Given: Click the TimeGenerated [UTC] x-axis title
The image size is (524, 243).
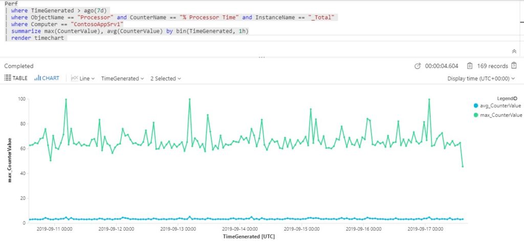Looking at the screenshot, I should tap(249, 236).
